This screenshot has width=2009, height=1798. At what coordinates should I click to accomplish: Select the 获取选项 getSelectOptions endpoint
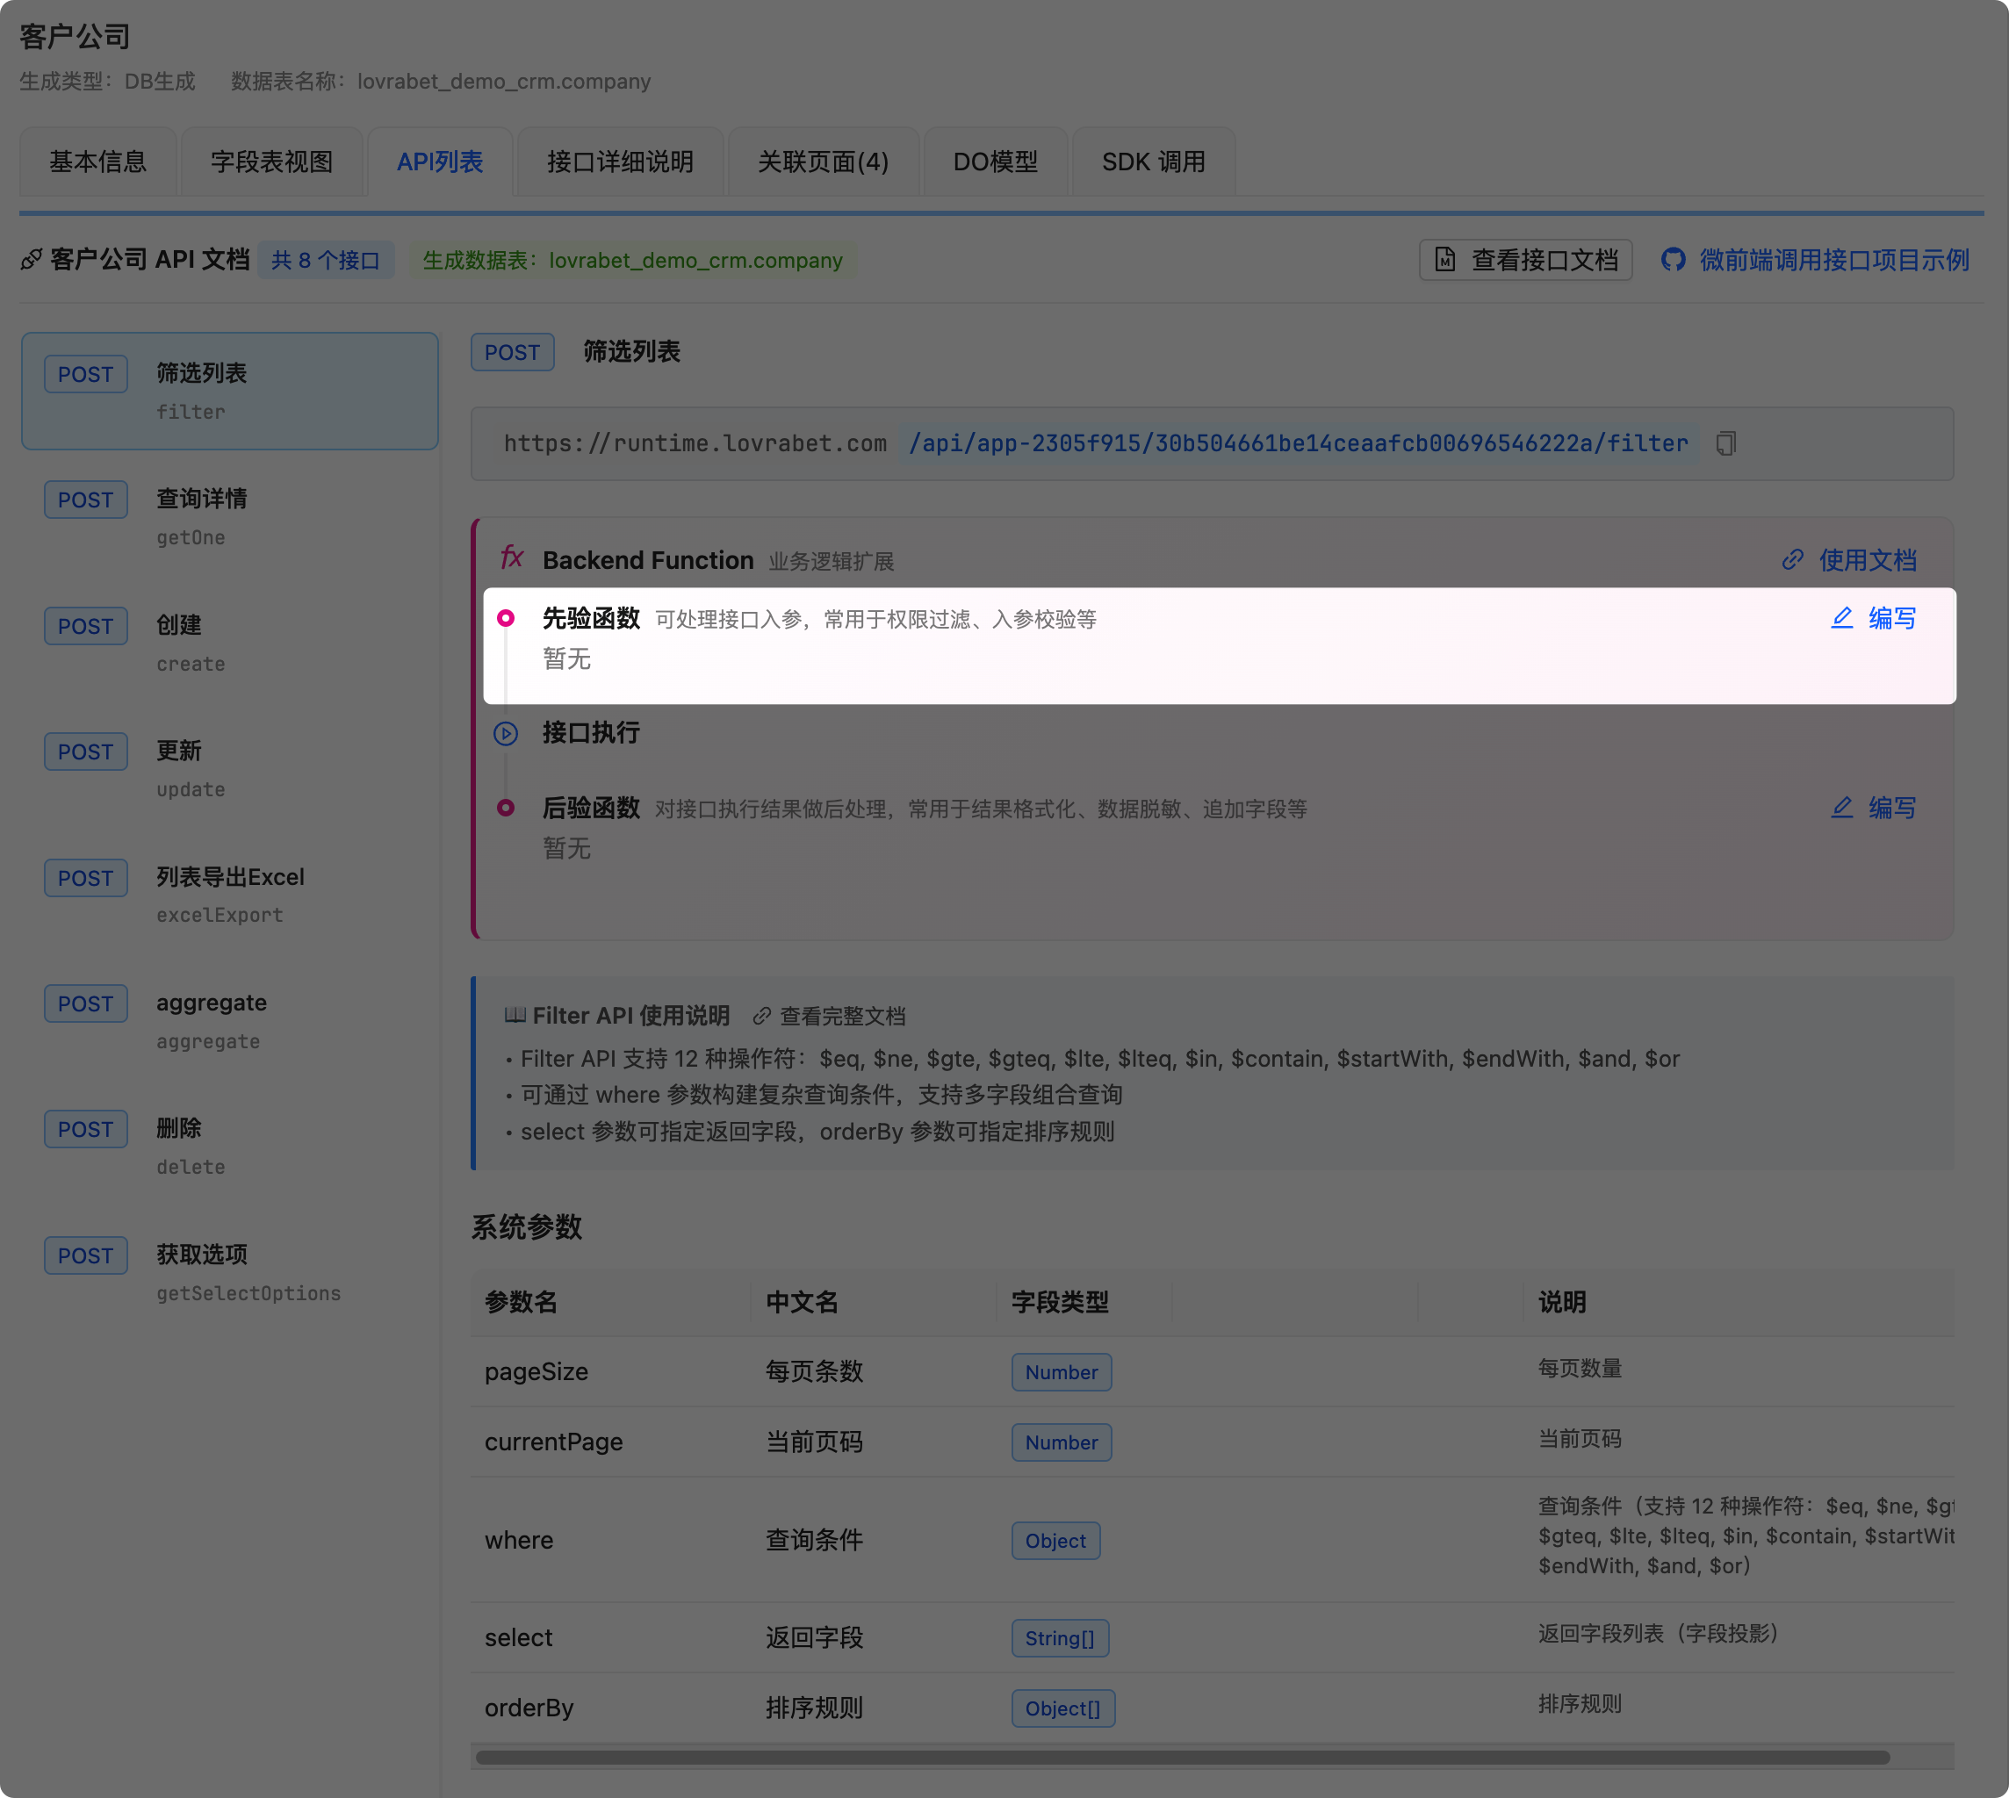pyautogui.click(x=229, y=1272)
